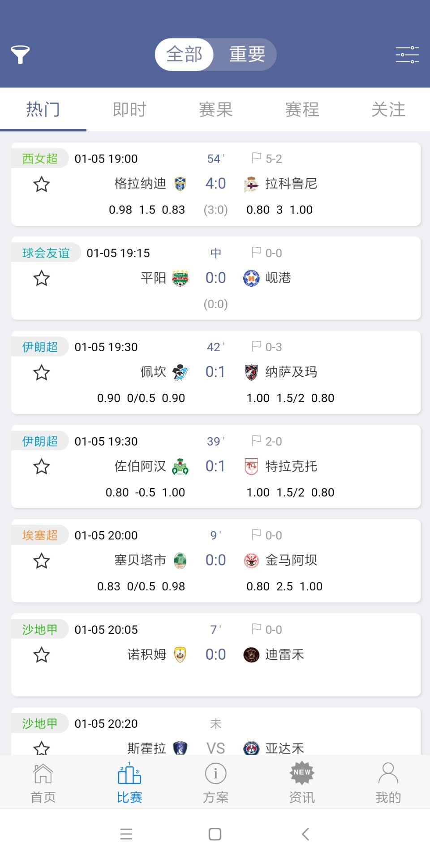Select the 全部 segment

[x=185, y=55]
